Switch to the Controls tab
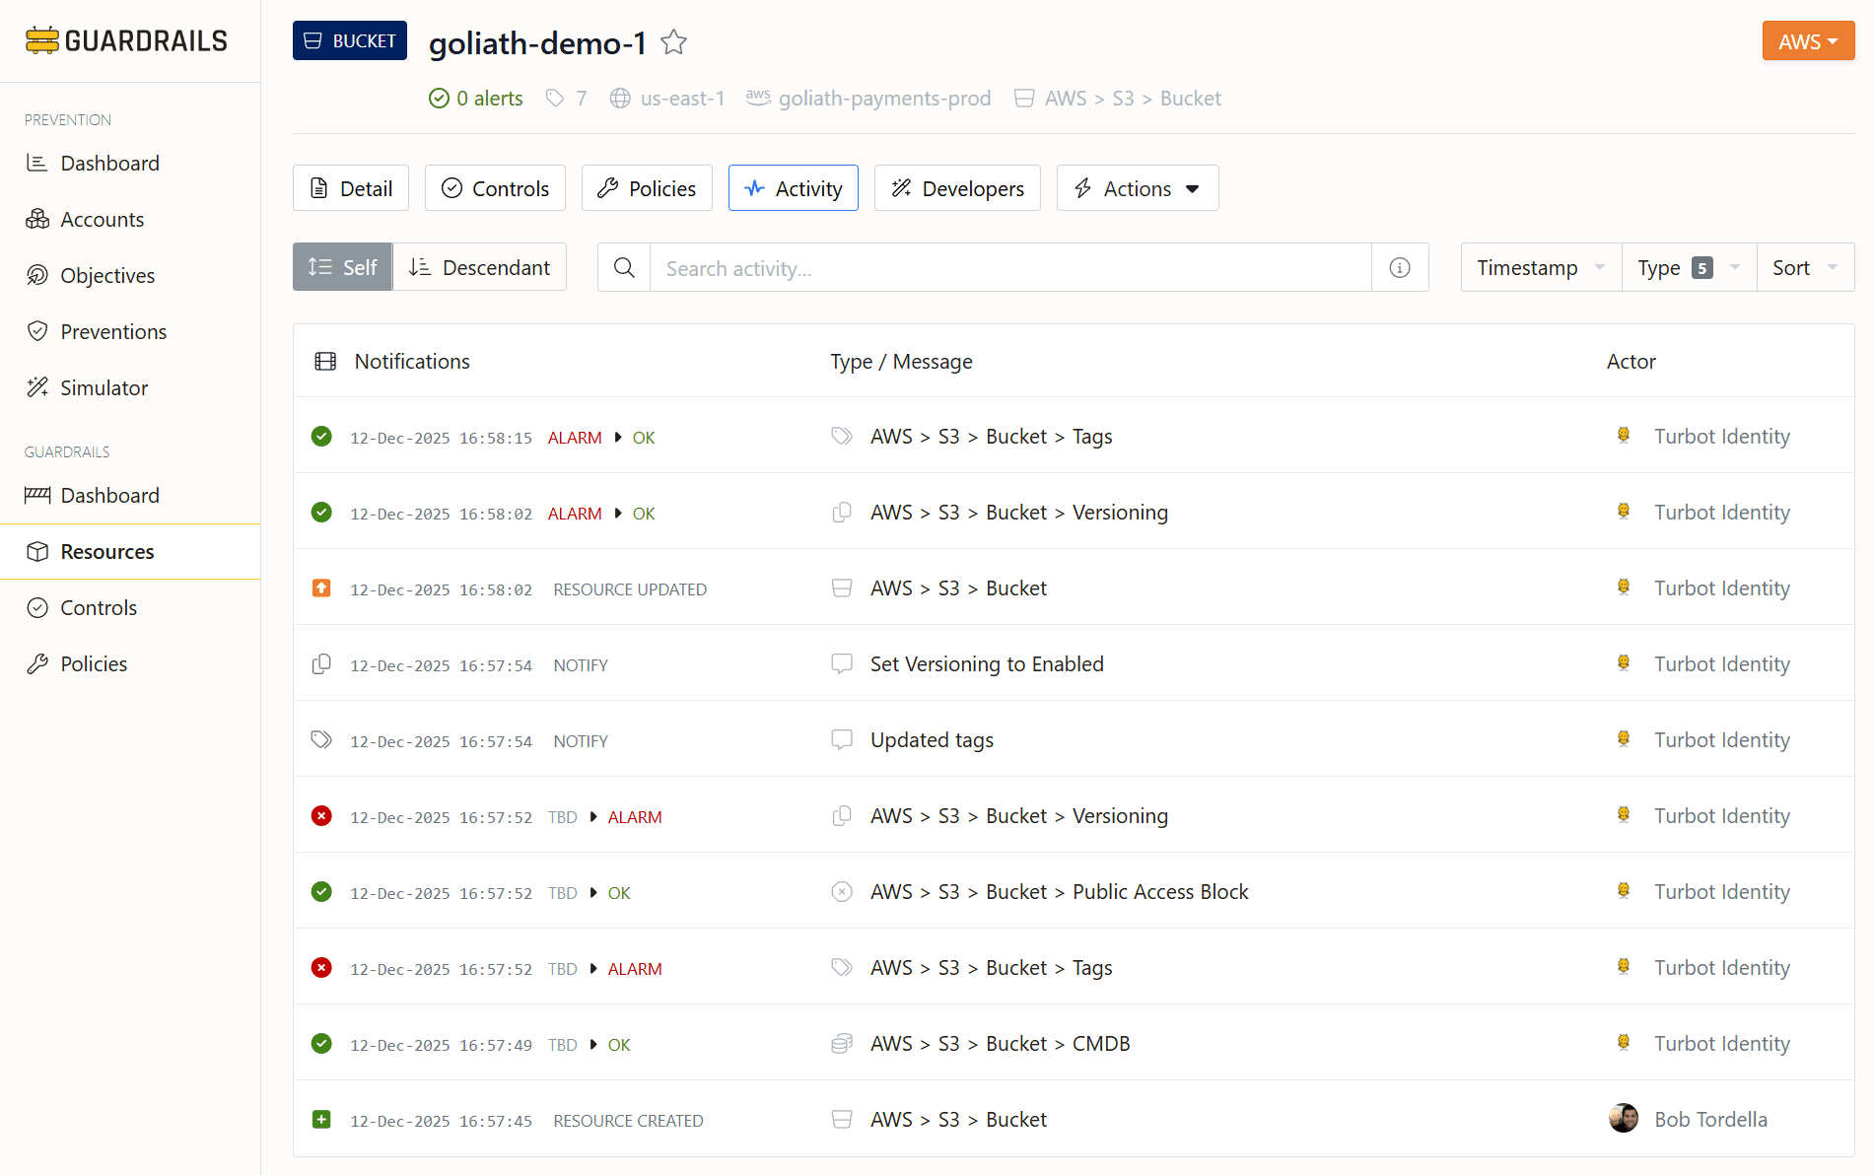This screenshot has width=1874, height=1175. tap(494, 187)
